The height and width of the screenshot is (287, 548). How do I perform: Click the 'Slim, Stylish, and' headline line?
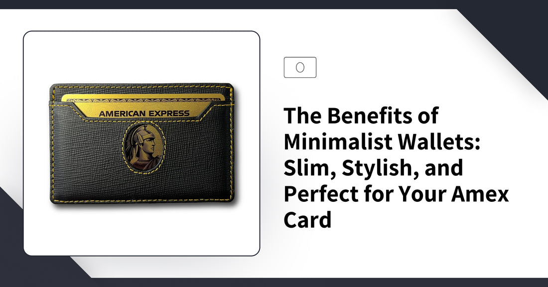point(373,168)
